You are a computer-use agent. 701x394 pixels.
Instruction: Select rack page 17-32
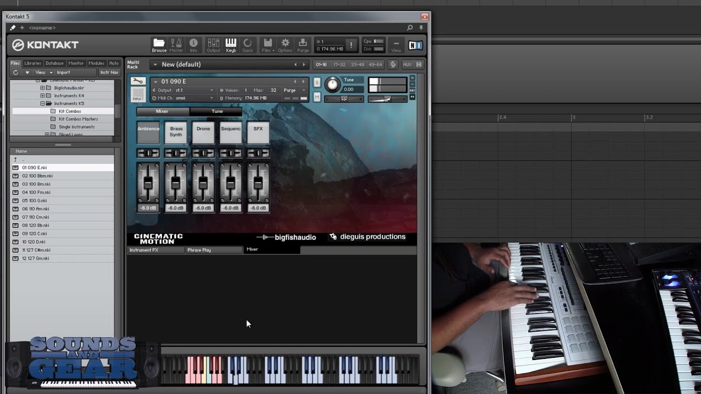point(340,65)
